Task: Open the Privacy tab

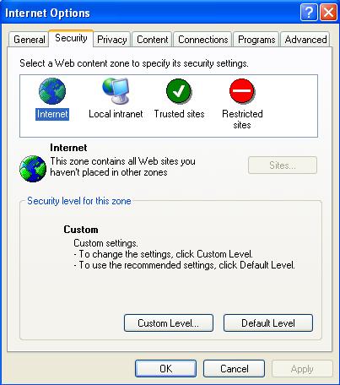Action: (112, 40)
